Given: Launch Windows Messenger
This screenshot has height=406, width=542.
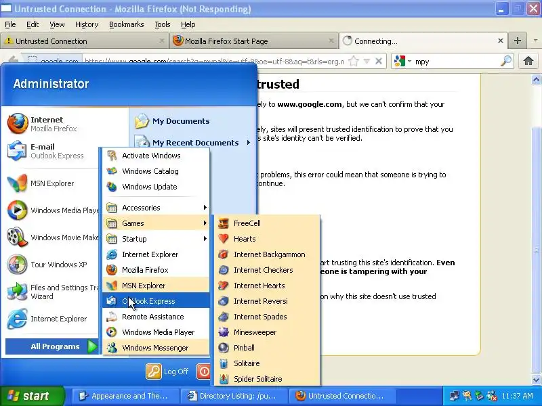Looking at the screenshot, I should pos(156,347).
